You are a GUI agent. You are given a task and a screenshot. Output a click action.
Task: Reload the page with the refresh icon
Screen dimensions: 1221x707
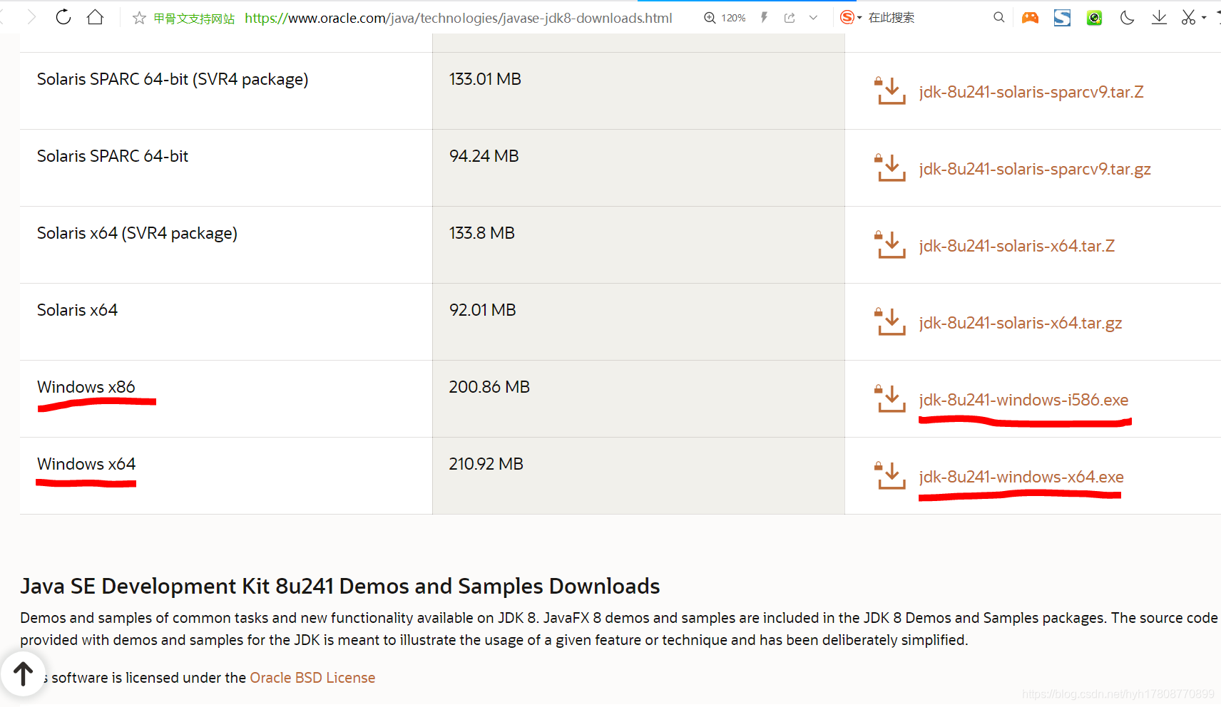coord(63,17)
